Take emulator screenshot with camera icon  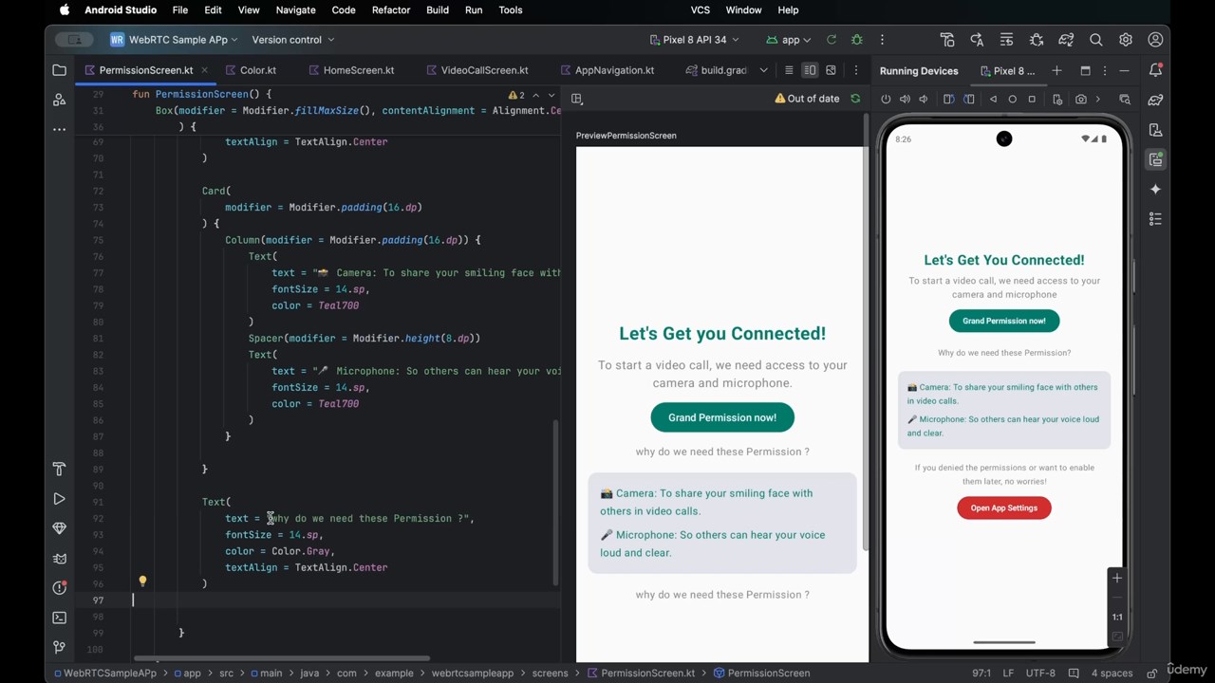(1081, 99)
